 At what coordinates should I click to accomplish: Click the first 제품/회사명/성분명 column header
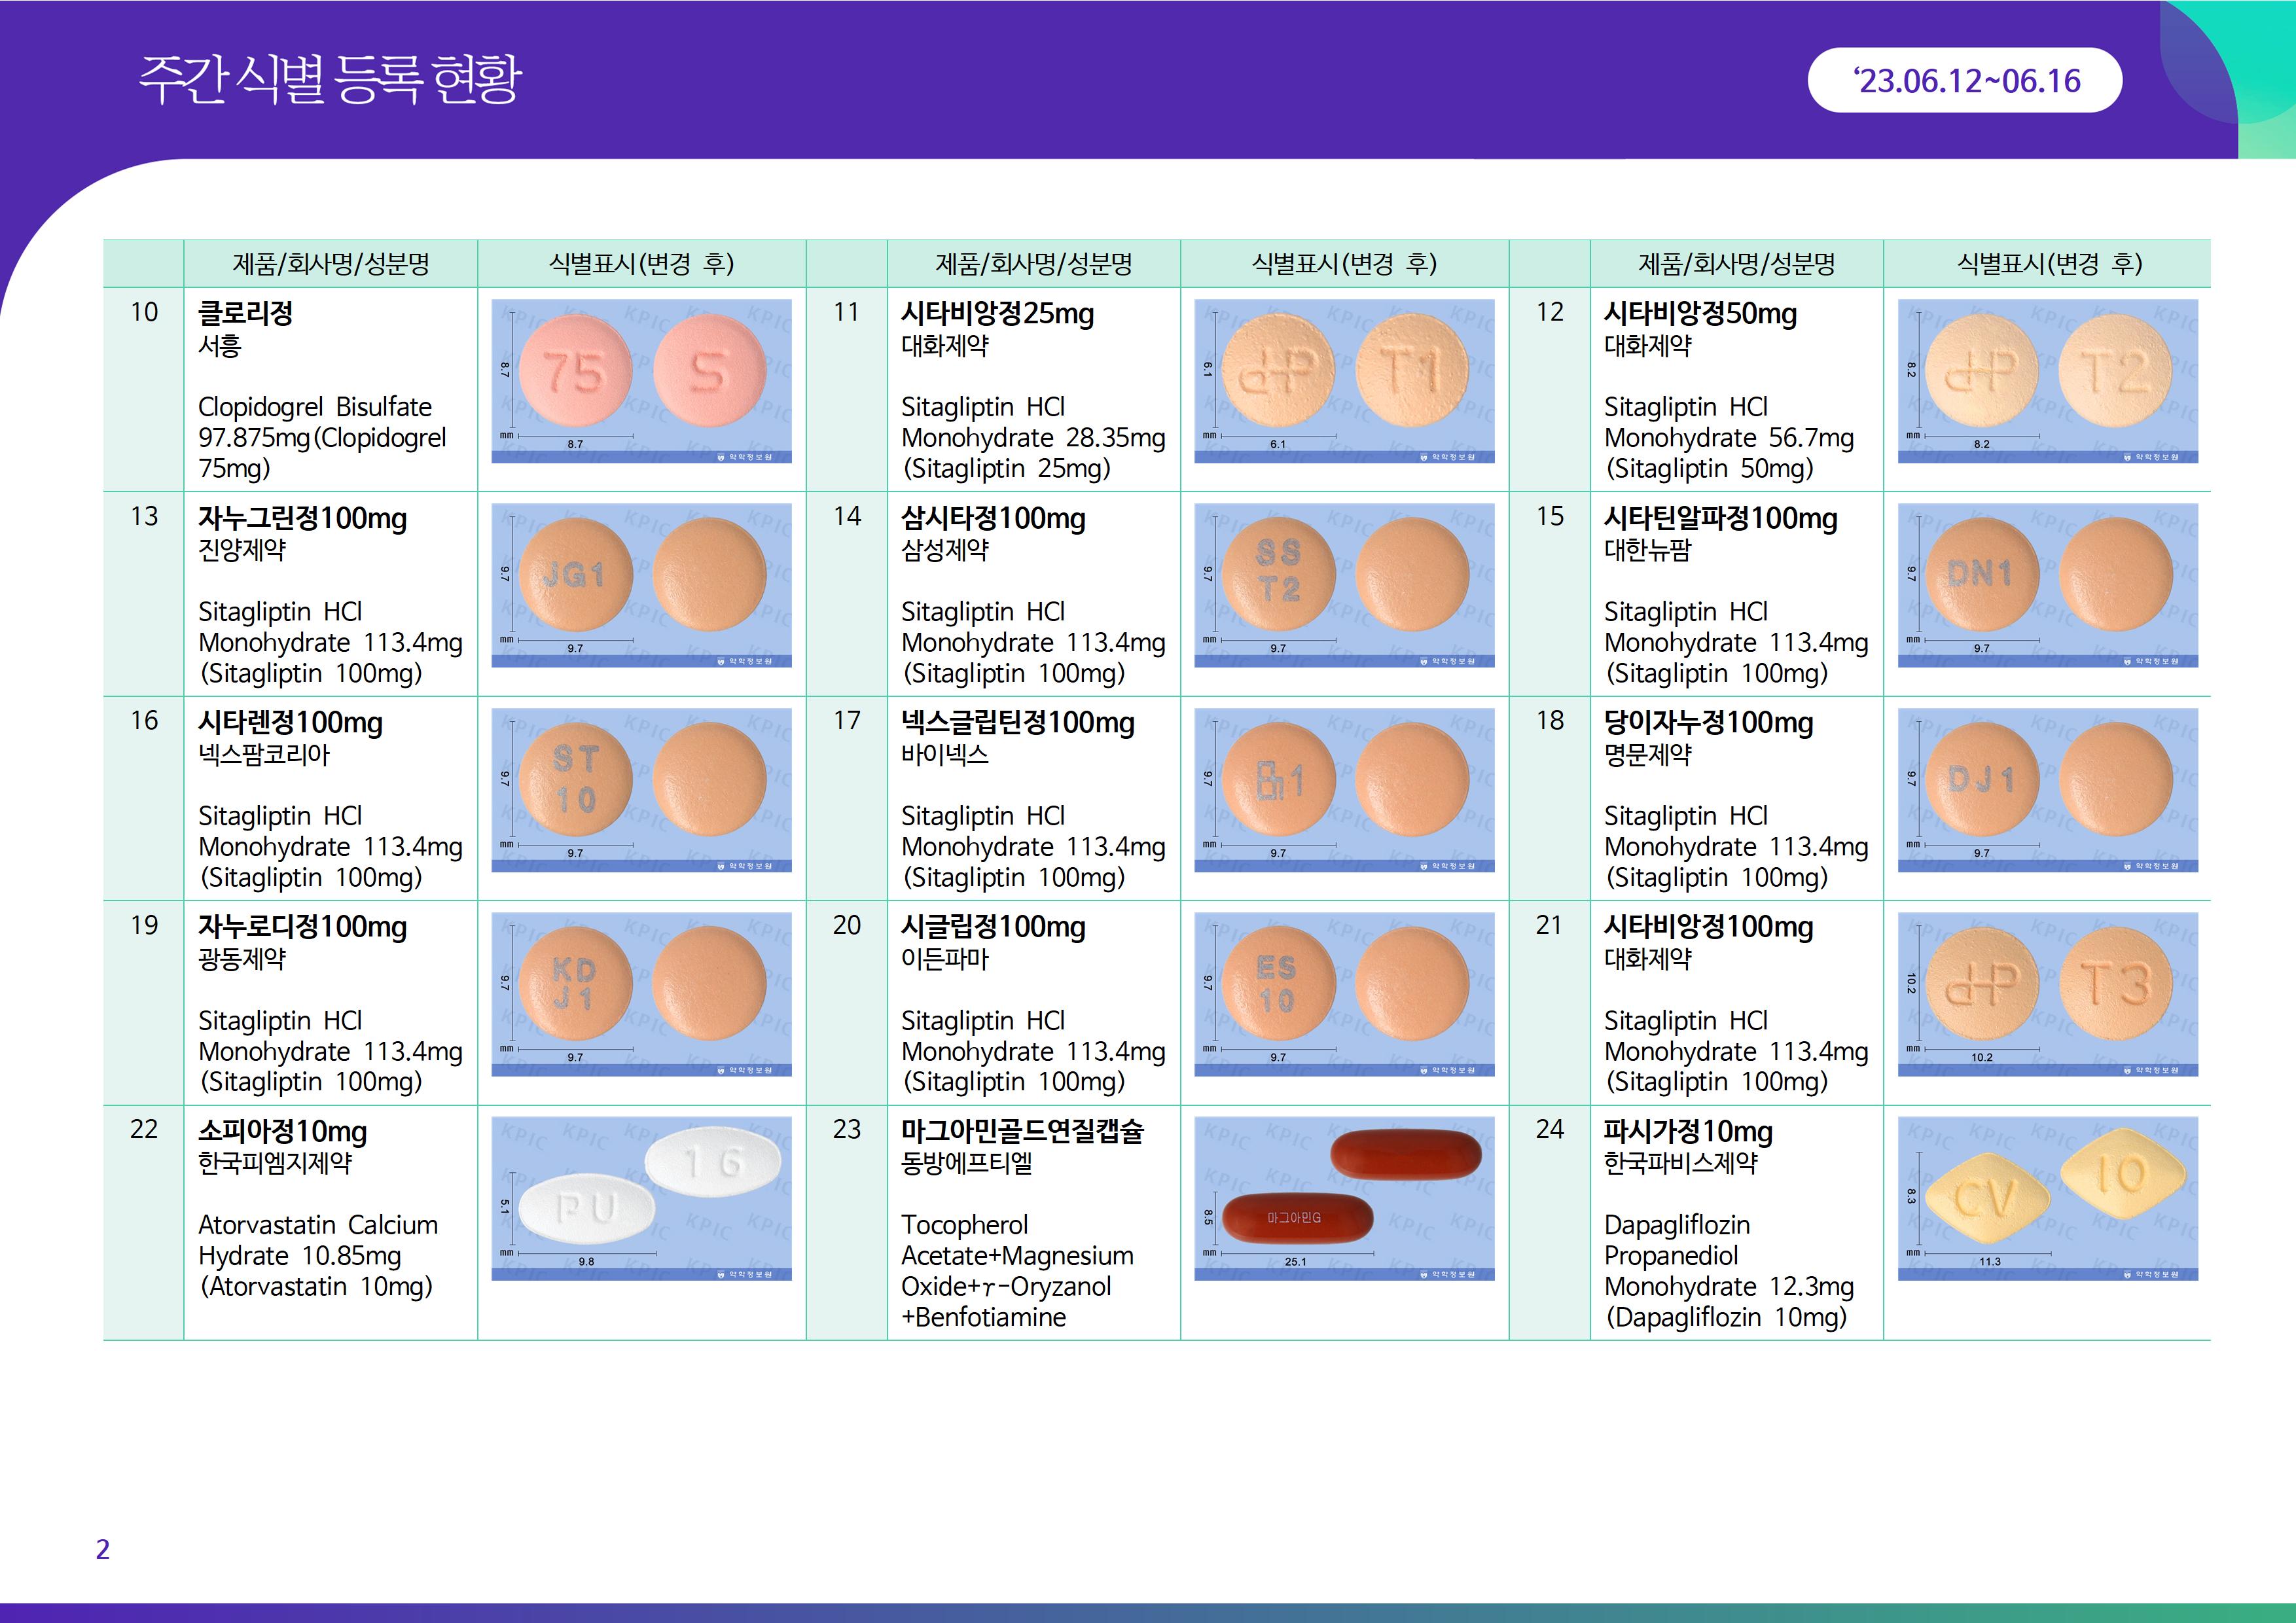point(331,264)
